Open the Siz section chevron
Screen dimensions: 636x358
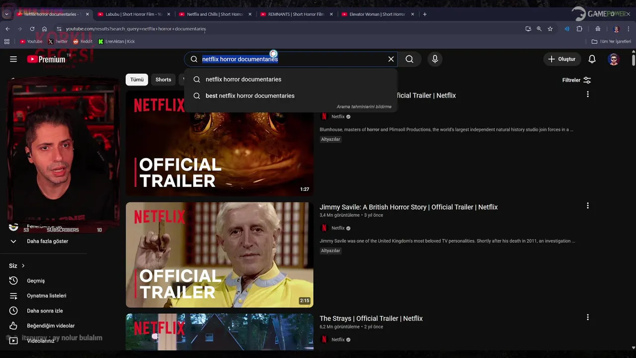23,266
